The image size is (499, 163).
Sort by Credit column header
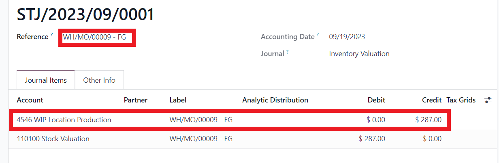(432, 100)
